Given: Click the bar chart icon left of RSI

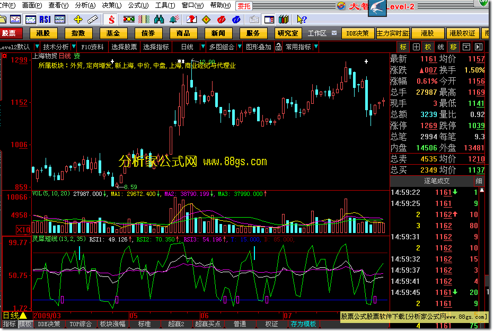Looking at the screenshot, I should coord(30,20).
